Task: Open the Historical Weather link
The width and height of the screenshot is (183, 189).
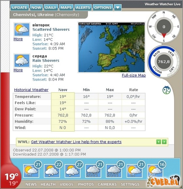Action: pos(31,90)
